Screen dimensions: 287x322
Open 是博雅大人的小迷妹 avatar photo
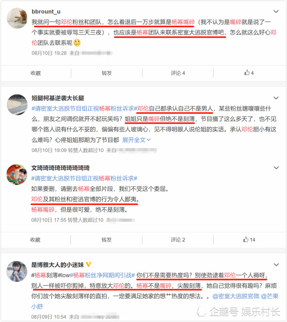(x=17, y=271)
